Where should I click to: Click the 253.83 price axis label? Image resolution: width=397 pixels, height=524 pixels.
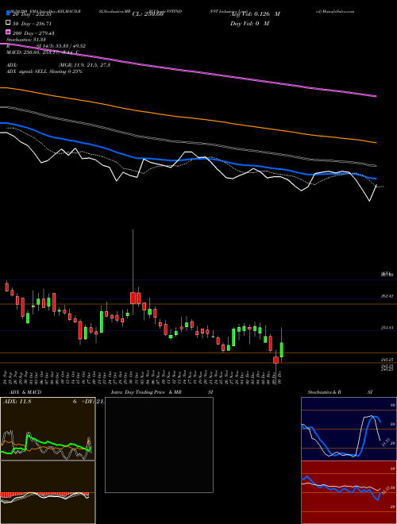(387, 328)
